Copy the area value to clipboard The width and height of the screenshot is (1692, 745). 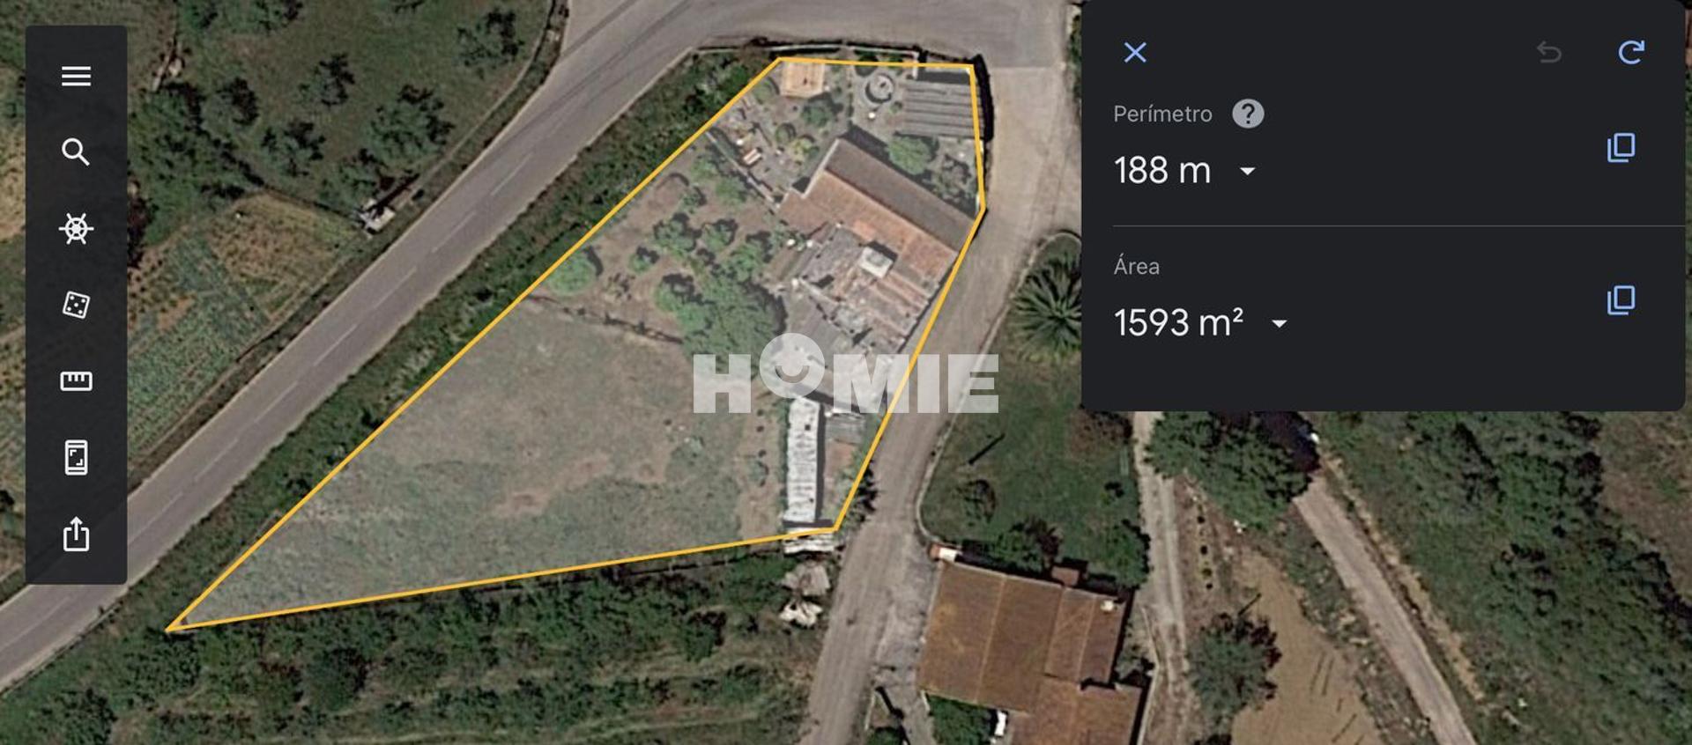(1621, 299)
